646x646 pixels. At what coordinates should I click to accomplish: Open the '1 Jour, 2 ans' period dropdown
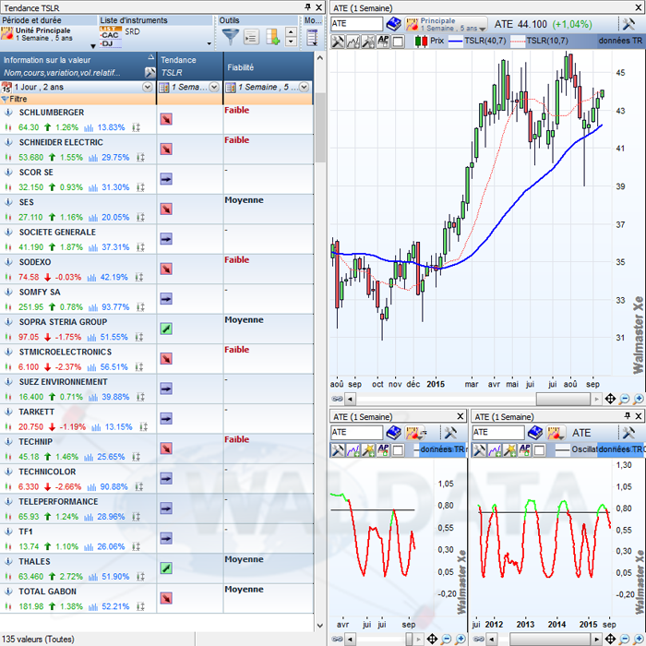(x=148, y=87)
